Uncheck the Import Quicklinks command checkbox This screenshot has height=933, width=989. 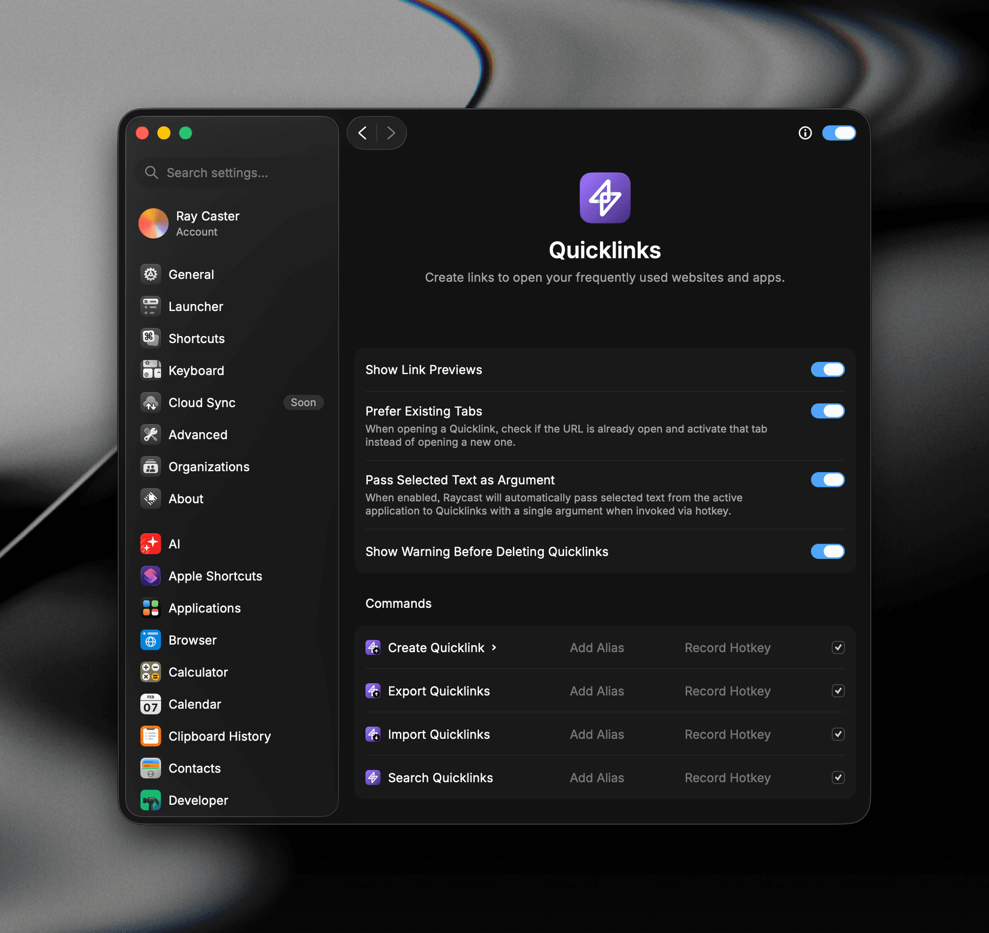coord(838,734)
